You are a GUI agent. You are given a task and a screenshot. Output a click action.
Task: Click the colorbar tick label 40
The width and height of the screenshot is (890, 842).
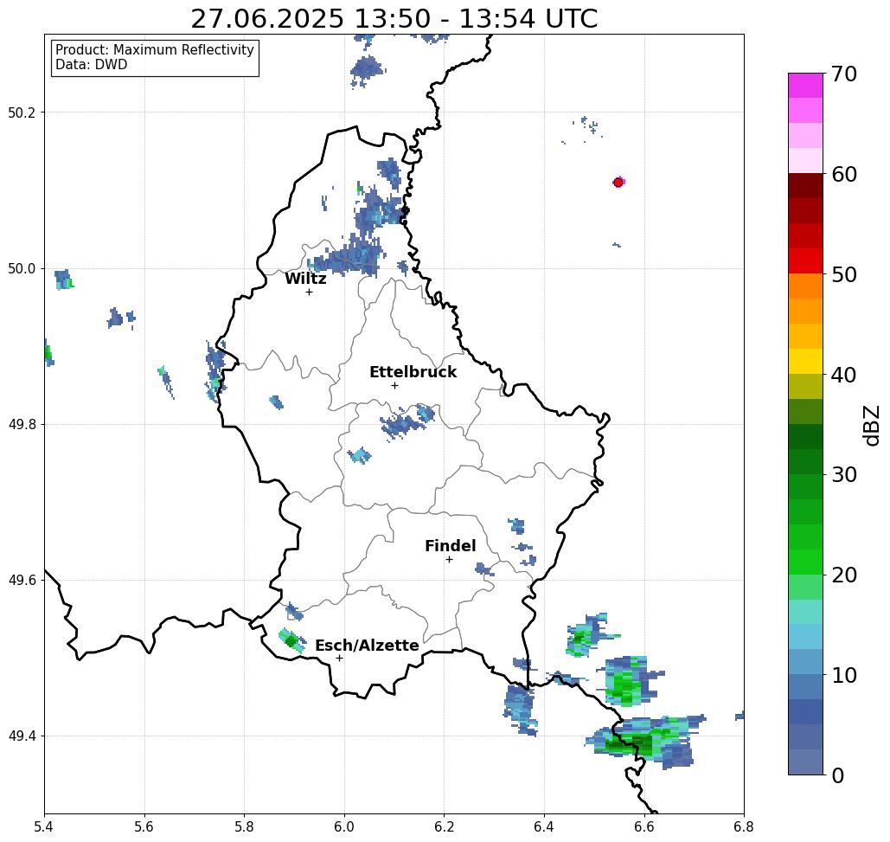click(844, 375)
